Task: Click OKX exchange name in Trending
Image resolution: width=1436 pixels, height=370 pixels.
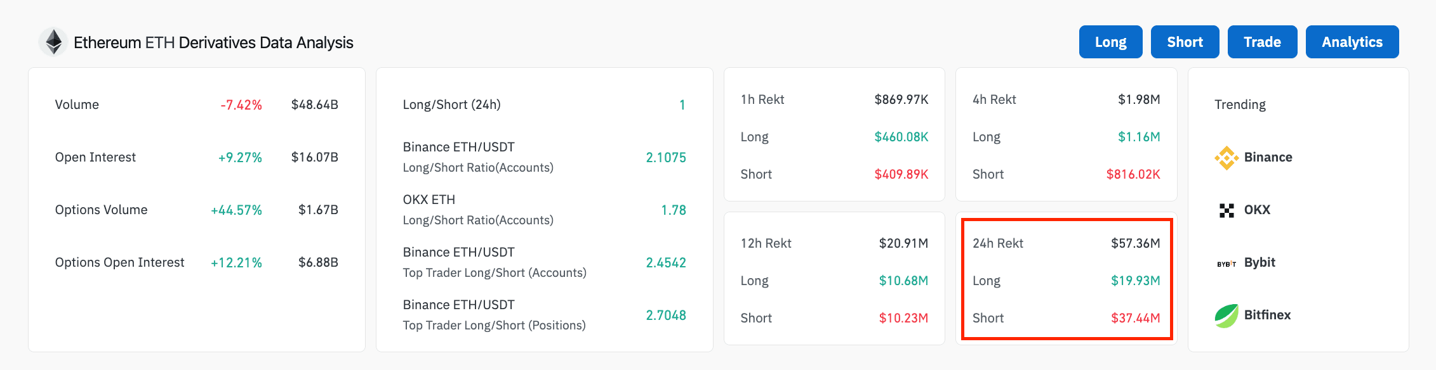Action: (1257, 210)
